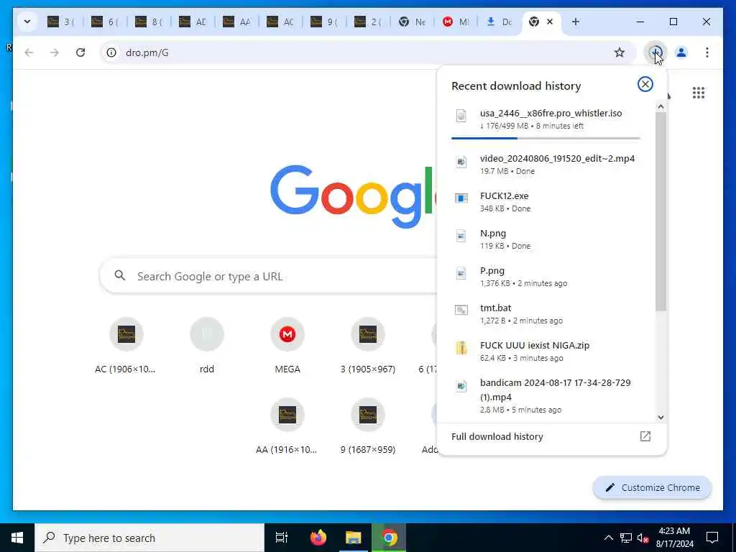736x552 pixels.
Task: Click the usa_2446 whistler.iso download entry
Action: tap(546, 119)
